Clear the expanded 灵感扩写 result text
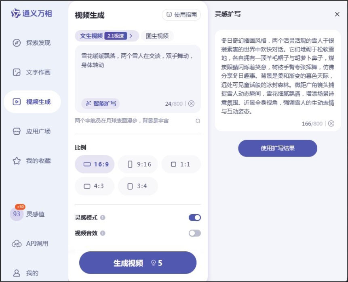348x282 pixels. [331, 123]
